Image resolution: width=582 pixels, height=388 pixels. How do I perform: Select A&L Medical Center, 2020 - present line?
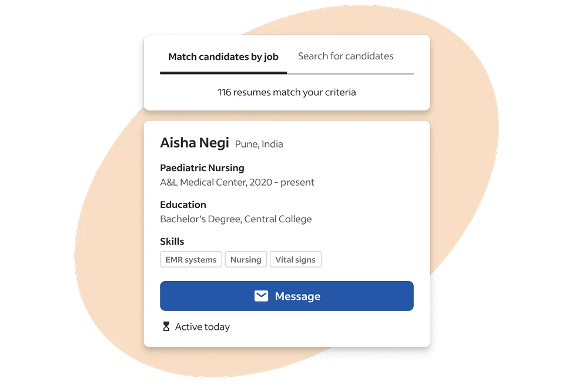[x=237, y=182]
